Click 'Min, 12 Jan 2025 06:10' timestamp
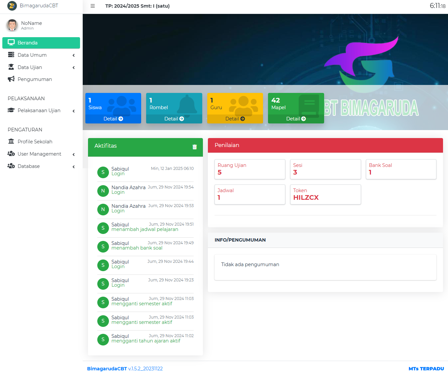This screenshot has width=448, height=373. (x=172, y=169)
